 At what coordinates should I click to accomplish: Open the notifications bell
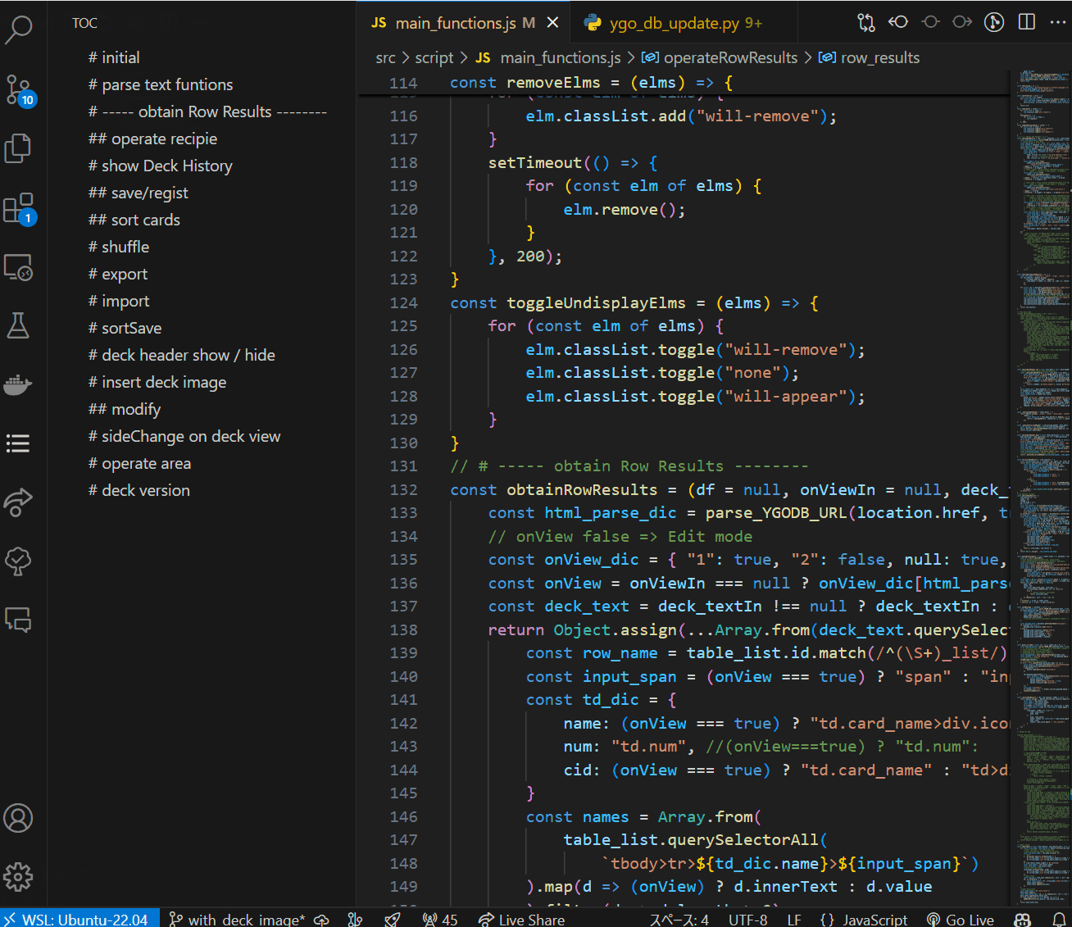tap(1061, 919)
